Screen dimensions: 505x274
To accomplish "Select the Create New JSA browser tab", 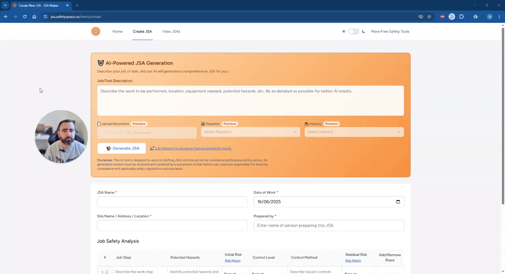I will [40, 5].
